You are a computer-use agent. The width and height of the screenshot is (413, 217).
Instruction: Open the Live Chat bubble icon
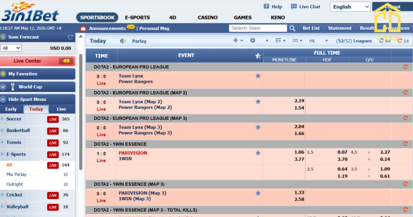[x=294, y=6]
